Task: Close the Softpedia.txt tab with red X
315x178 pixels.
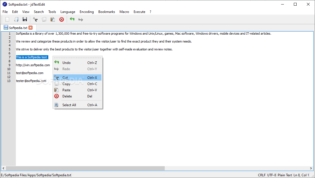Action: click(x=31, y=28)
